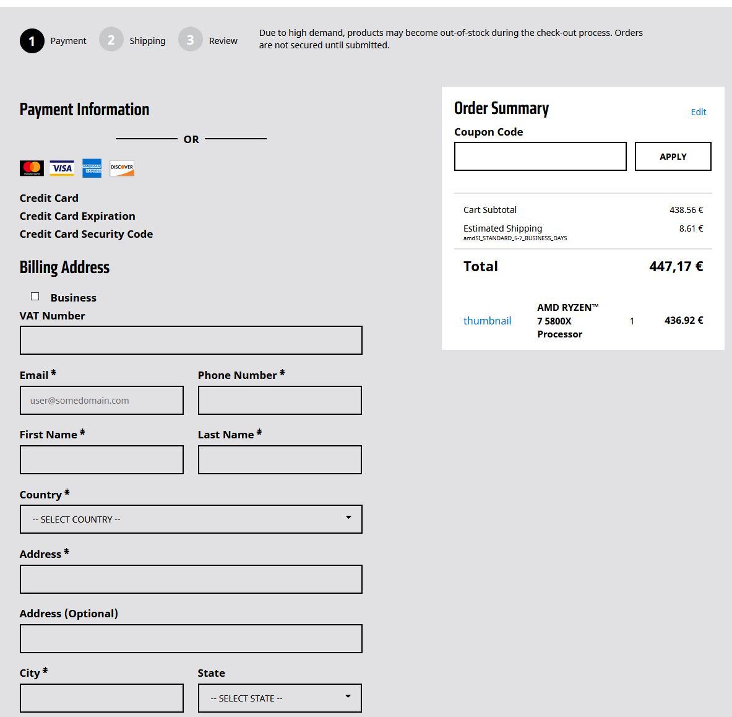Click the step 2 Shipping circle
This screenshot has height=717, width=732.
tap(111, 40)
